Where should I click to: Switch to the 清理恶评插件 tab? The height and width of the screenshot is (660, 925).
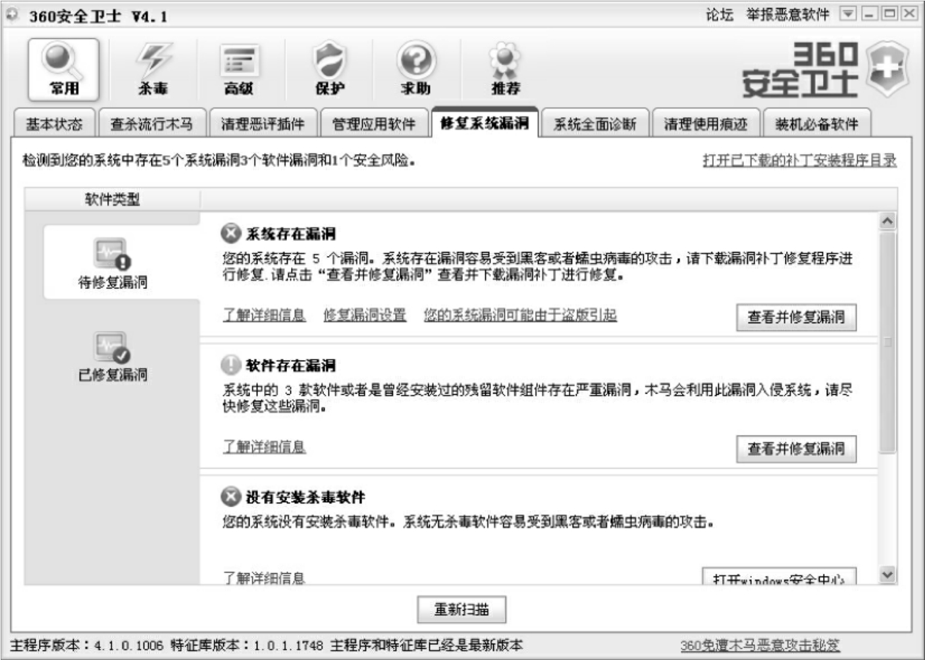click(x=263, y=123)
